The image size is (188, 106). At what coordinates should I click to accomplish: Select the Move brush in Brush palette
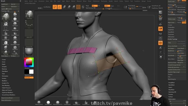click(6, 48)
